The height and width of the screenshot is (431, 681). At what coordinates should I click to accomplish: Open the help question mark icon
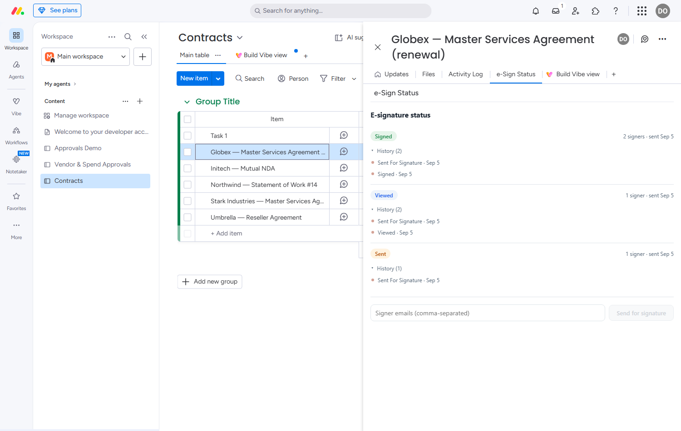pyautogui.click(x=616, y=11)
